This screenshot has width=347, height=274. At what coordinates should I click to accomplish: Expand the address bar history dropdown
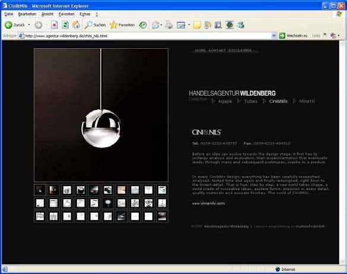coord(274,36)
